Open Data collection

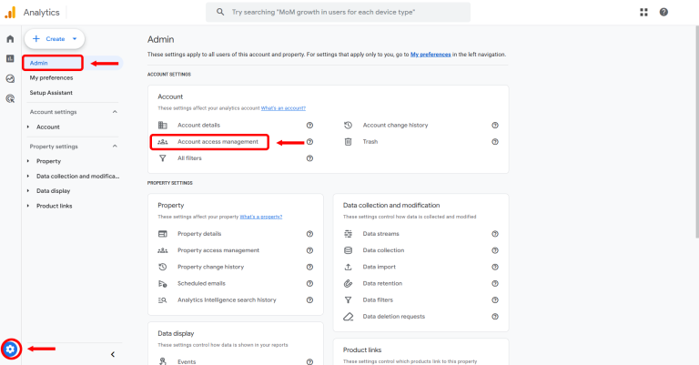click(383, 250)
